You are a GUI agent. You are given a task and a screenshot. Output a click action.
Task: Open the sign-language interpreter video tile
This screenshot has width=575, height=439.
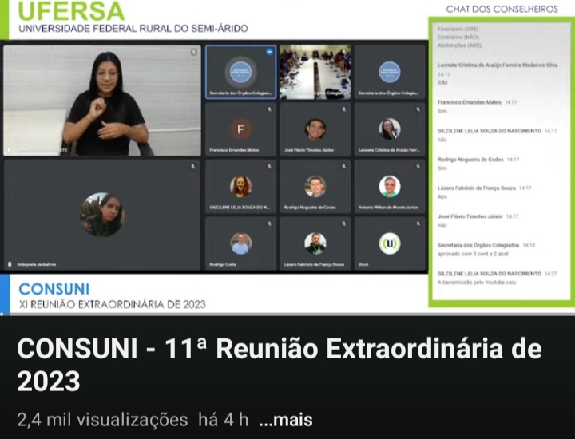click(x=102, y=100)
